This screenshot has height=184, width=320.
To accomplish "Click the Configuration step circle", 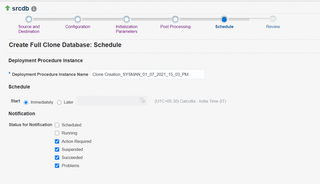I will point(78,19).
